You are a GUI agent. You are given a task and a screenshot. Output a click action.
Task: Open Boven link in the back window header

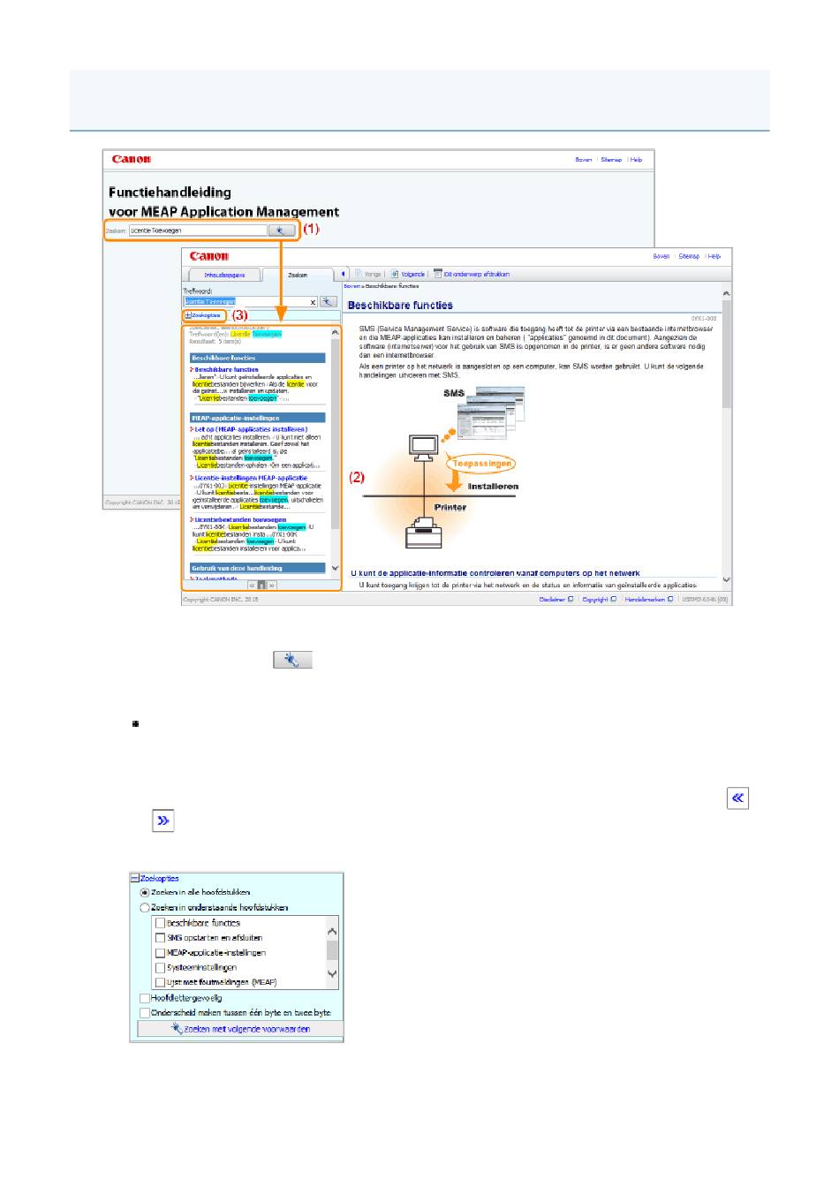[584, 160]
